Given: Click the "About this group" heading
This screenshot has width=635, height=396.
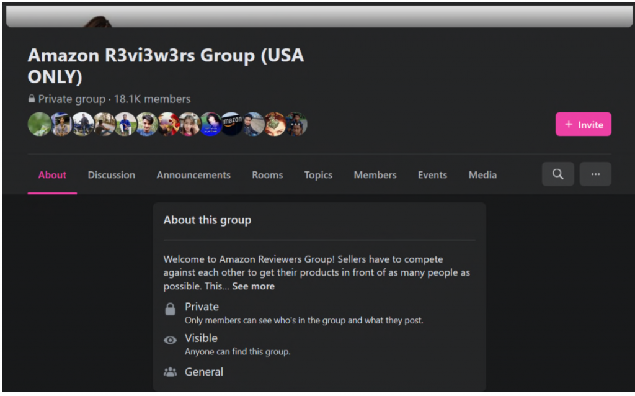Looking at the screenshot, I should click(207, 220).
